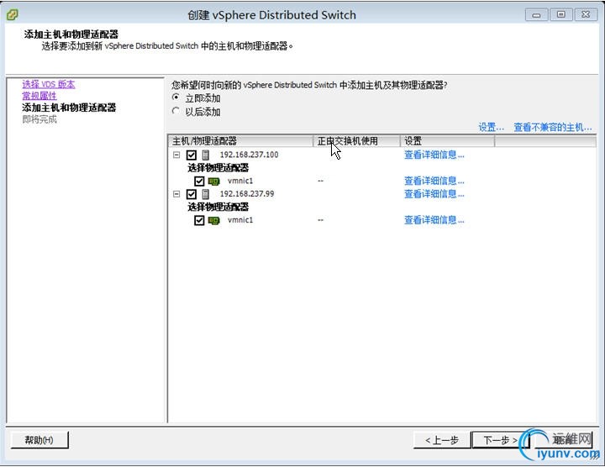
Task: Click 选择物理适配器 label under 192.168.237.99
Action: tap(218, 207)
